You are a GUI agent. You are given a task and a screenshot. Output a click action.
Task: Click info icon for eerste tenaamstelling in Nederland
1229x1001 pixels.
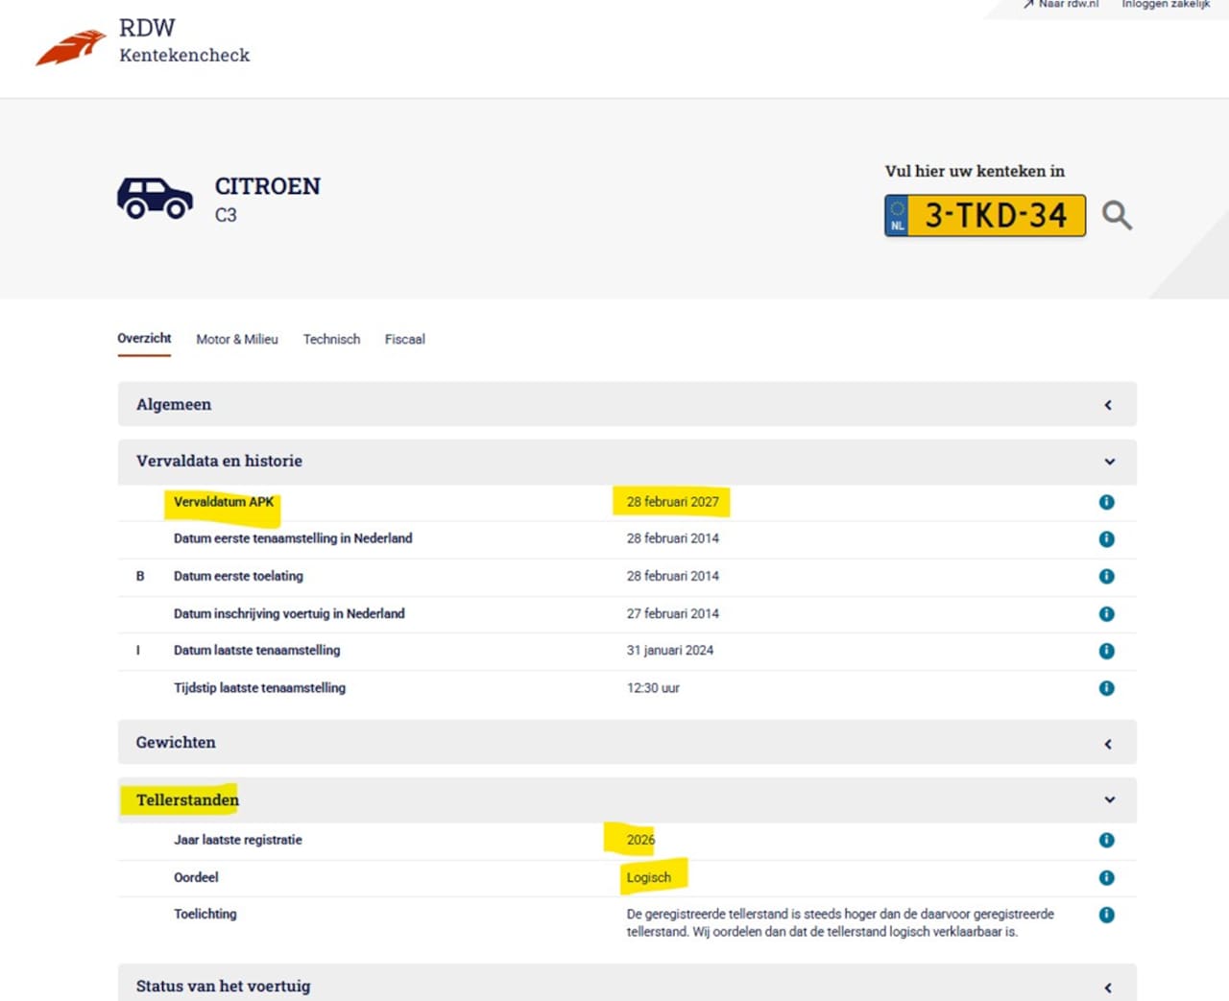[x=1106, y=538]
